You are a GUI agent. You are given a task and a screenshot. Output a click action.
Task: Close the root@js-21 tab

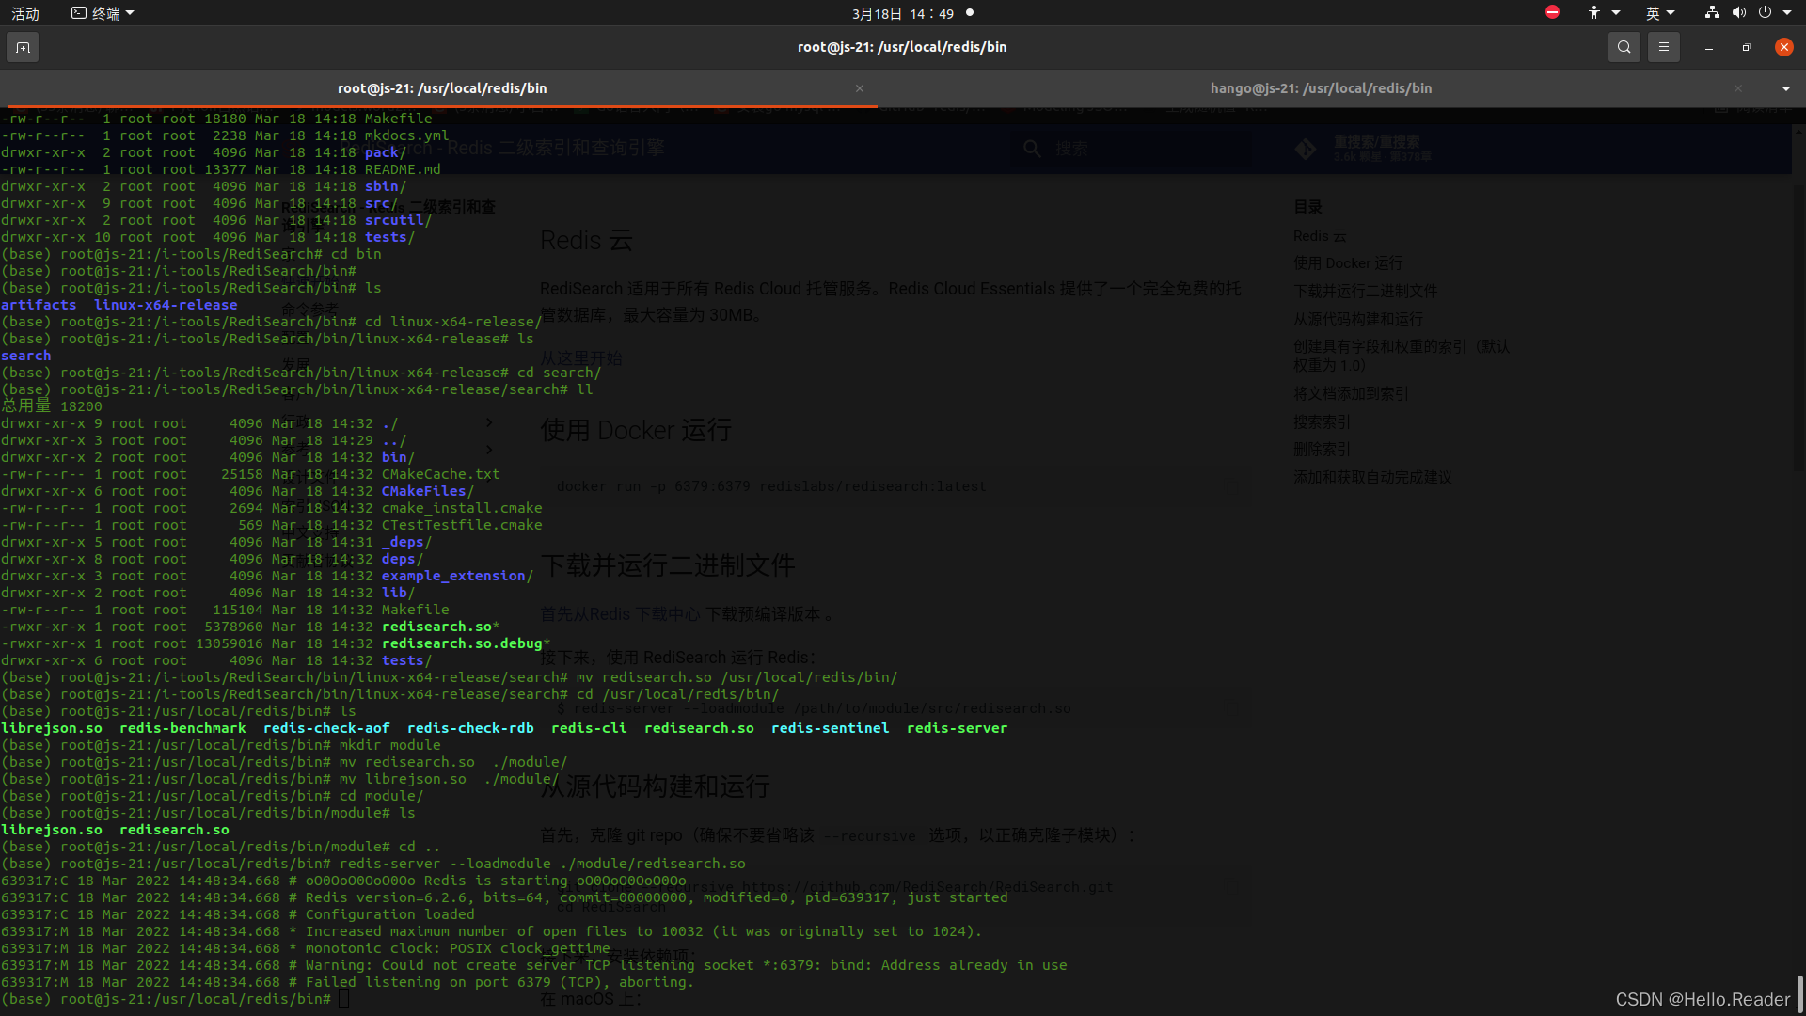coord(859,88)
